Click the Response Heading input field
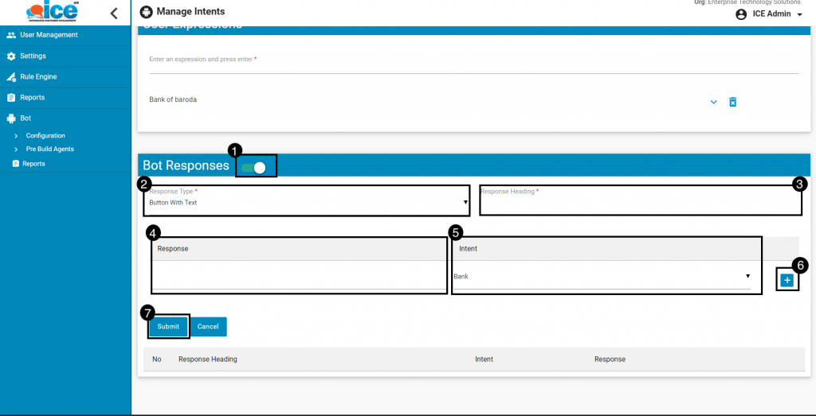Image resolution: width=816 pixels, height=416 pixels. tap(640, 204)
